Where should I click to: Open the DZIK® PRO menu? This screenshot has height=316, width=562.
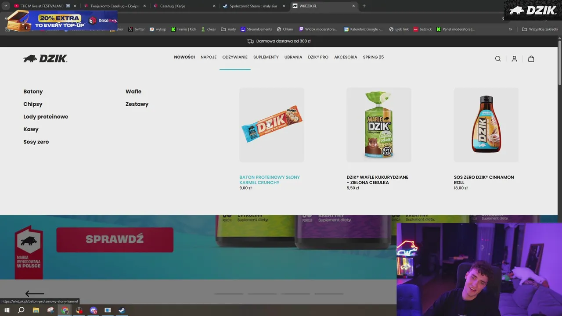[x=318, y=57]
